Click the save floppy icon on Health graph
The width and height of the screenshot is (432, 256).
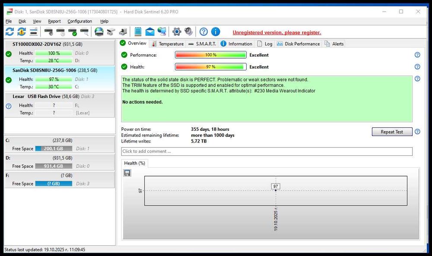tap(127, 173)
